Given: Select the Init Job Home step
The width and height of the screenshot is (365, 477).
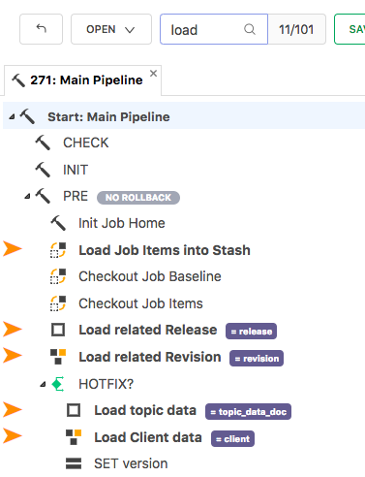Looking at the screenshot, I should coord(122,223).
